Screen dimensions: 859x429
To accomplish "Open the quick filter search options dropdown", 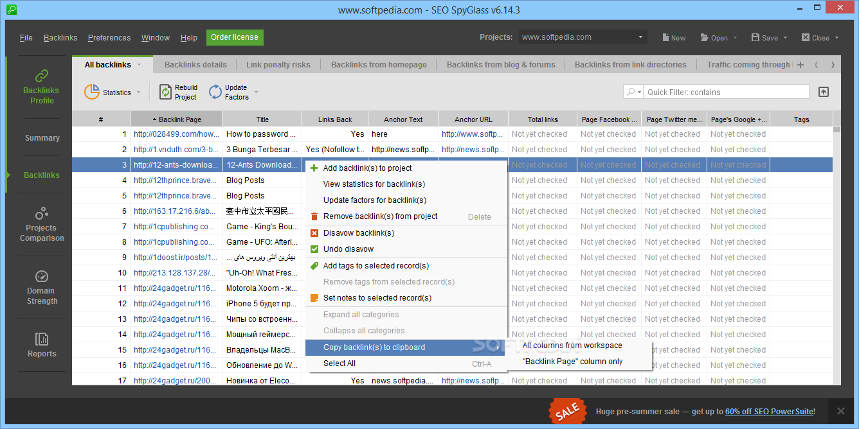I will click(x=633, y=92).
